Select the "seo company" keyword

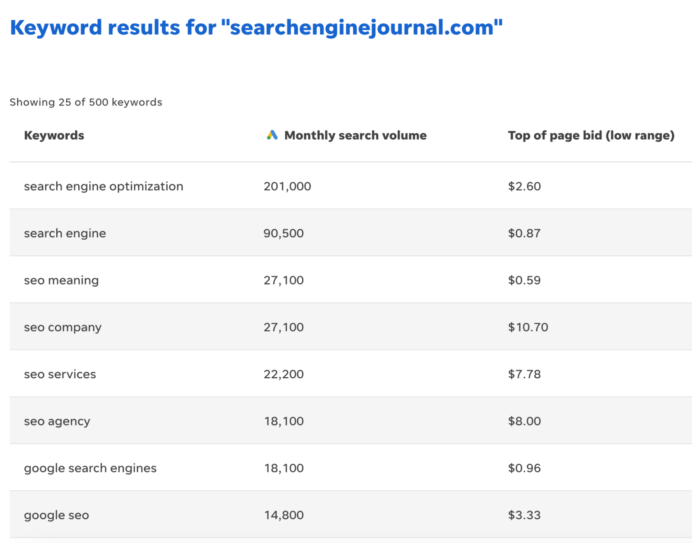click(x=63, y=327)
